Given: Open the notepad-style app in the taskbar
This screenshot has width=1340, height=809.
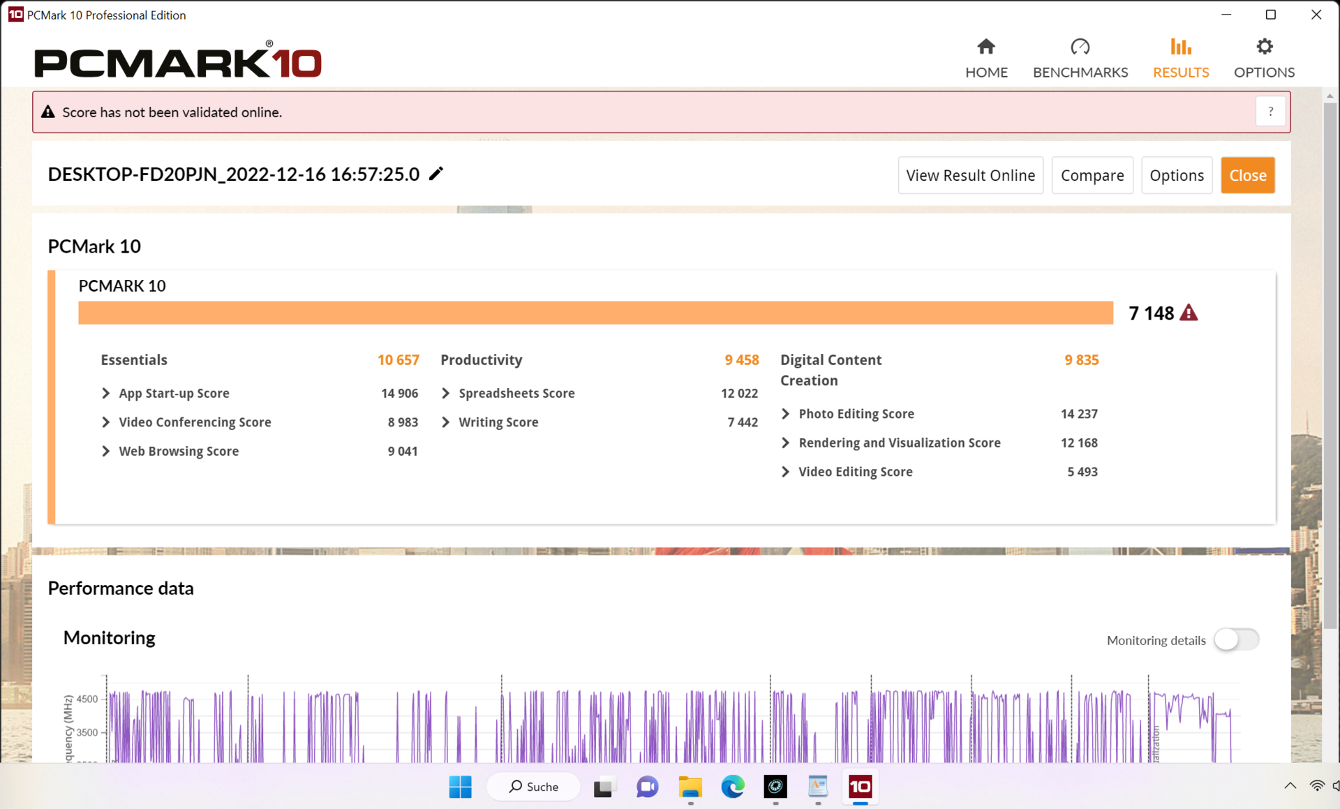Looking at the screenshot, I should (818, 787).
